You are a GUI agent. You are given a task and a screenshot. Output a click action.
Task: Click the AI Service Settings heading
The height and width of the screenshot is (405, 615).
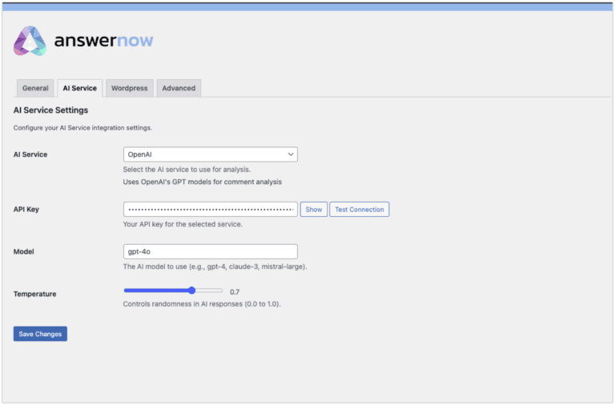click(50, 110)
